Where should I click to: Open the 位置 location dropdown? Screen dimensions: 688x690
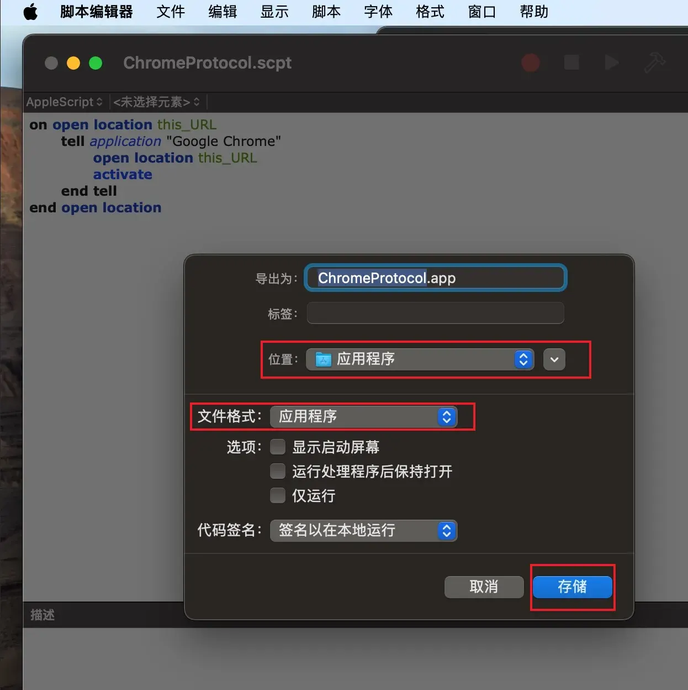coord(420,359)
